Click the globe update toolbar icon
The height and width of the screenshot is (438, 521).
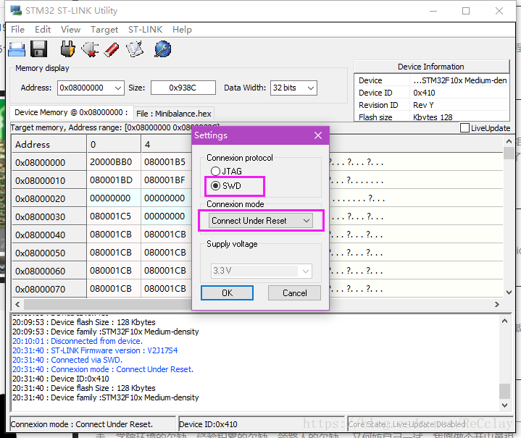pos(163,49)
